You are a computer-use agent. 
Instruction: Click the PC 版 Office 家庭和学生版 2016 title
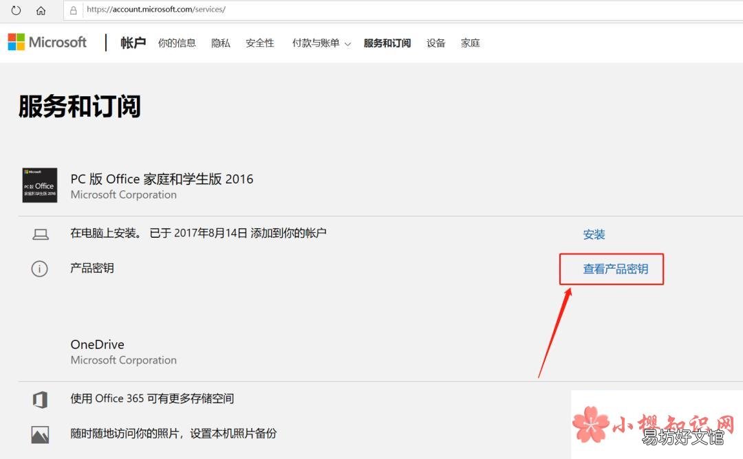(x=162, y=179)
